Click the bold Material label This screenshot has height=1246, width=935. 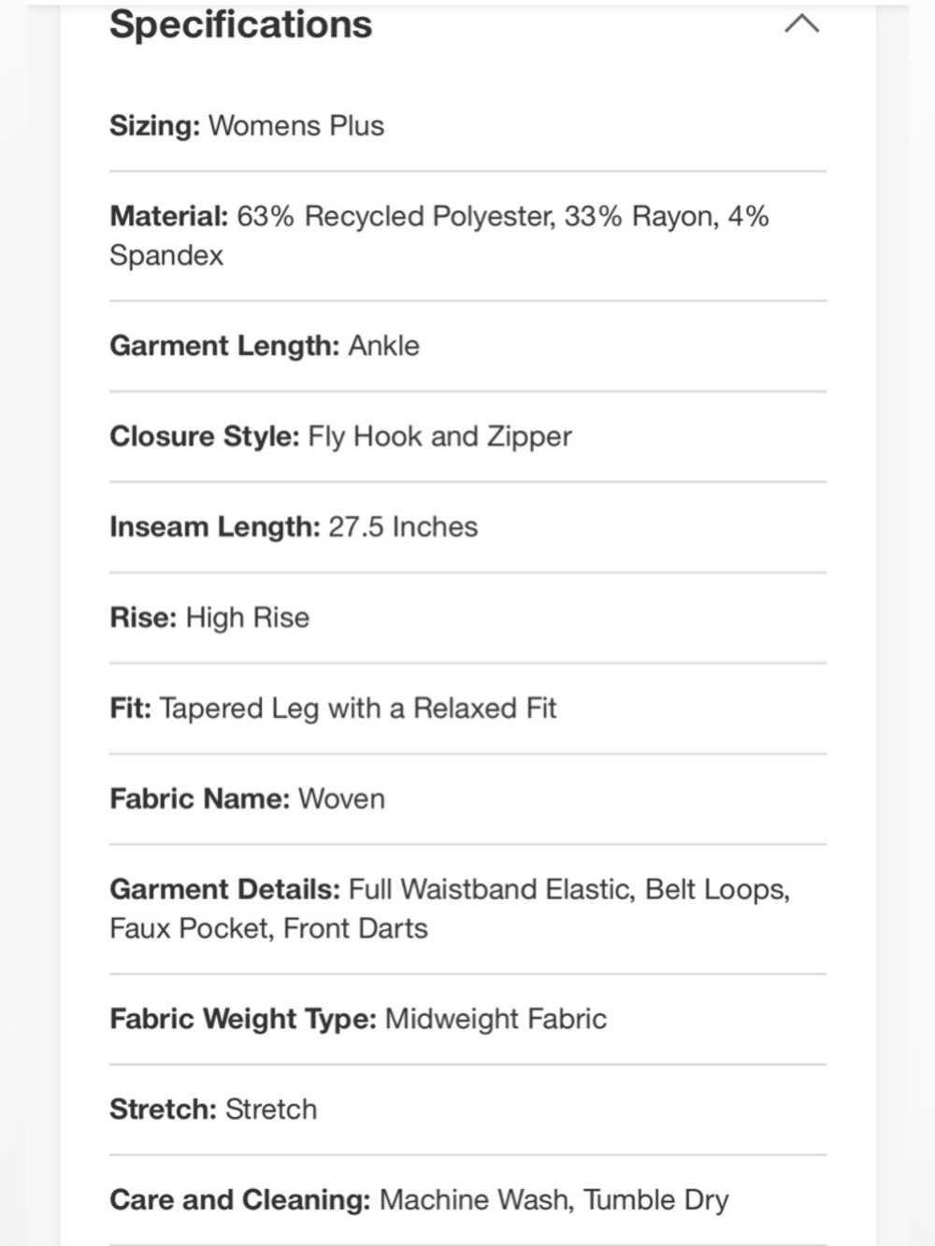(169, 216)
